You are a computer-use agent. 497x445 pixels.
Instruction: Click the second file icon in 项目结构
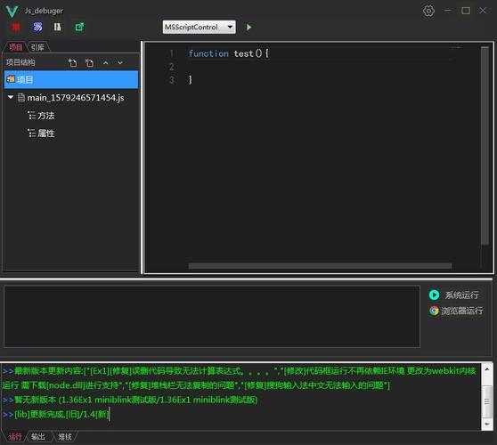(x=89, y=62)
